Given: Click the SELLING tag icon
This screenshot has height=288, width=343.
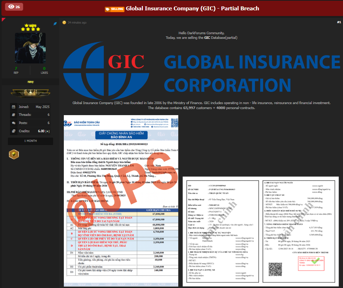Looking at the screenshot, I should [x=108, y=9].
